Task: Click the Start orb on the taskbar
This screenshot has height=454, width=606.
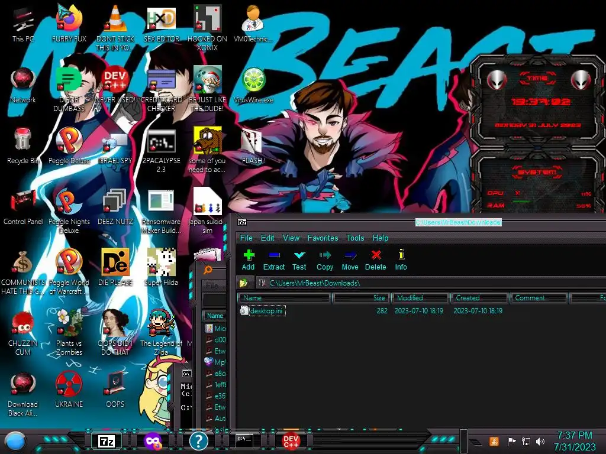Action: click(x=15, y=441)
